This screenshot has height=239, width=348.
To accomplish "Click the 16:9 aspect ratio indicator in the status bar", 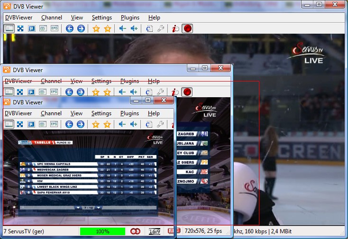I will coord(155,231).
